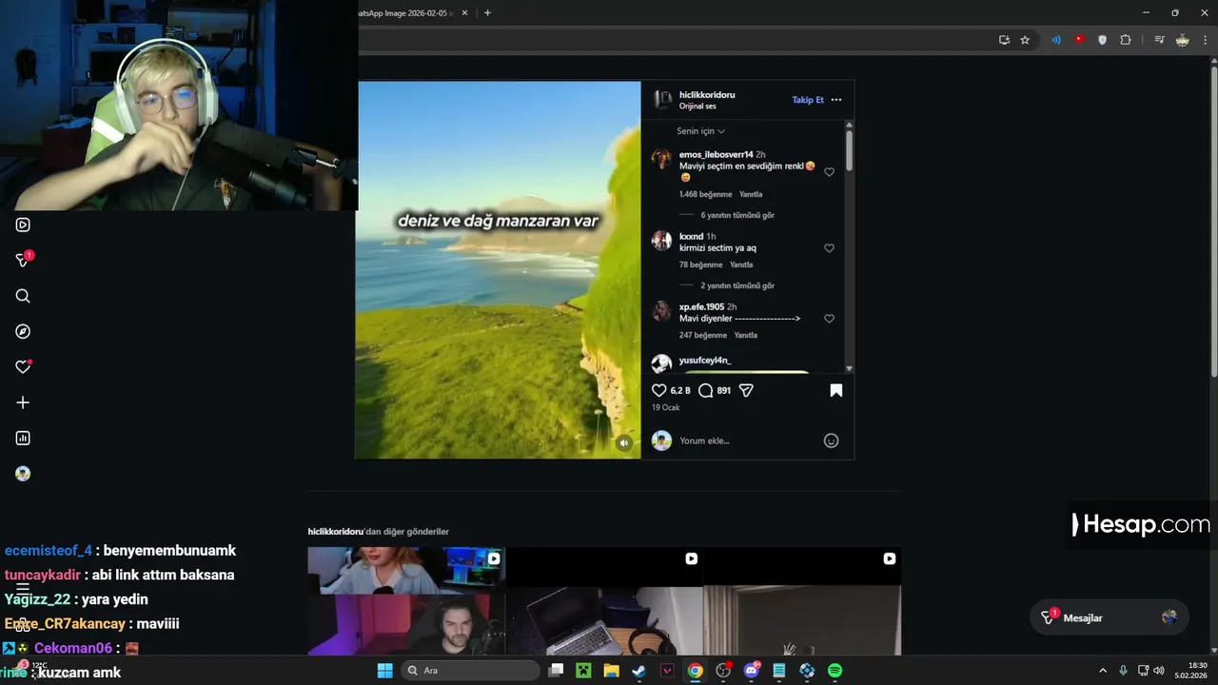Screen dimensions: 1218x685
Task: Open the Explore compass icon in sidebar
Action: click(23, 331)
